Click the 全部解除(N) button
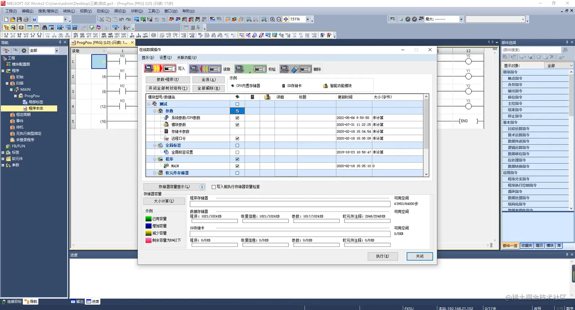575x310 pixels. pos(208,88)
